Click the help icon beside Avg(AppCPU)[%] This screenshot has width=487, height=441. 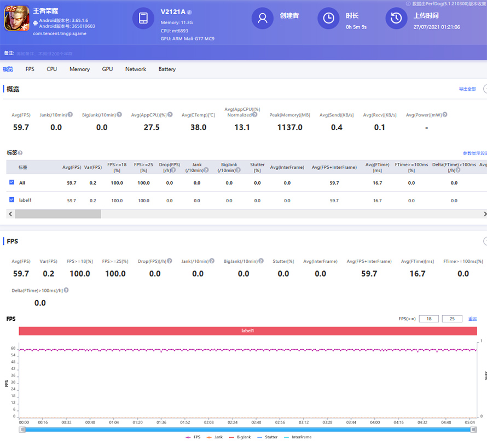click(170, 115)
